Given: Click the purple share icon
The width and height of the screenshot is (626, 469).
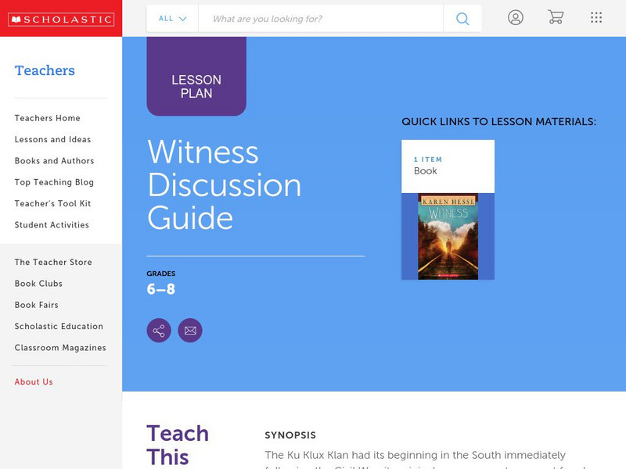Looking at the screenshot, I should click(x=159, y=330).
